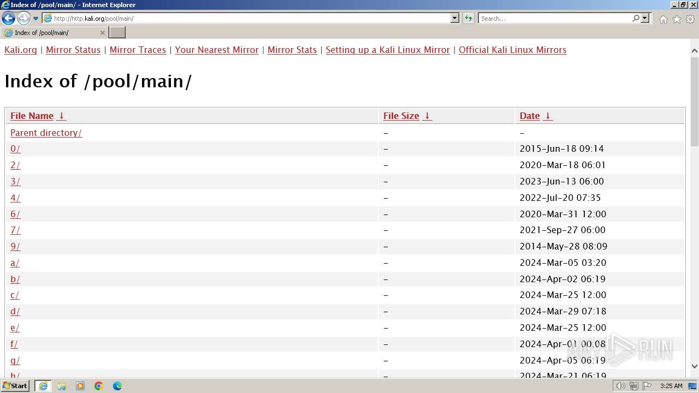Go back with the browser Back arrow
Screen dimensions: 699x393
point(8,19)
